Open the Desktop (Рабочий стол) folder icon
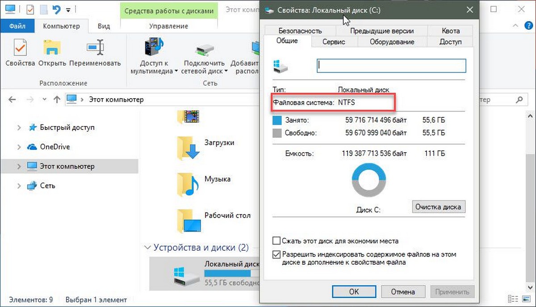536x307 pixels. (188, 220)
